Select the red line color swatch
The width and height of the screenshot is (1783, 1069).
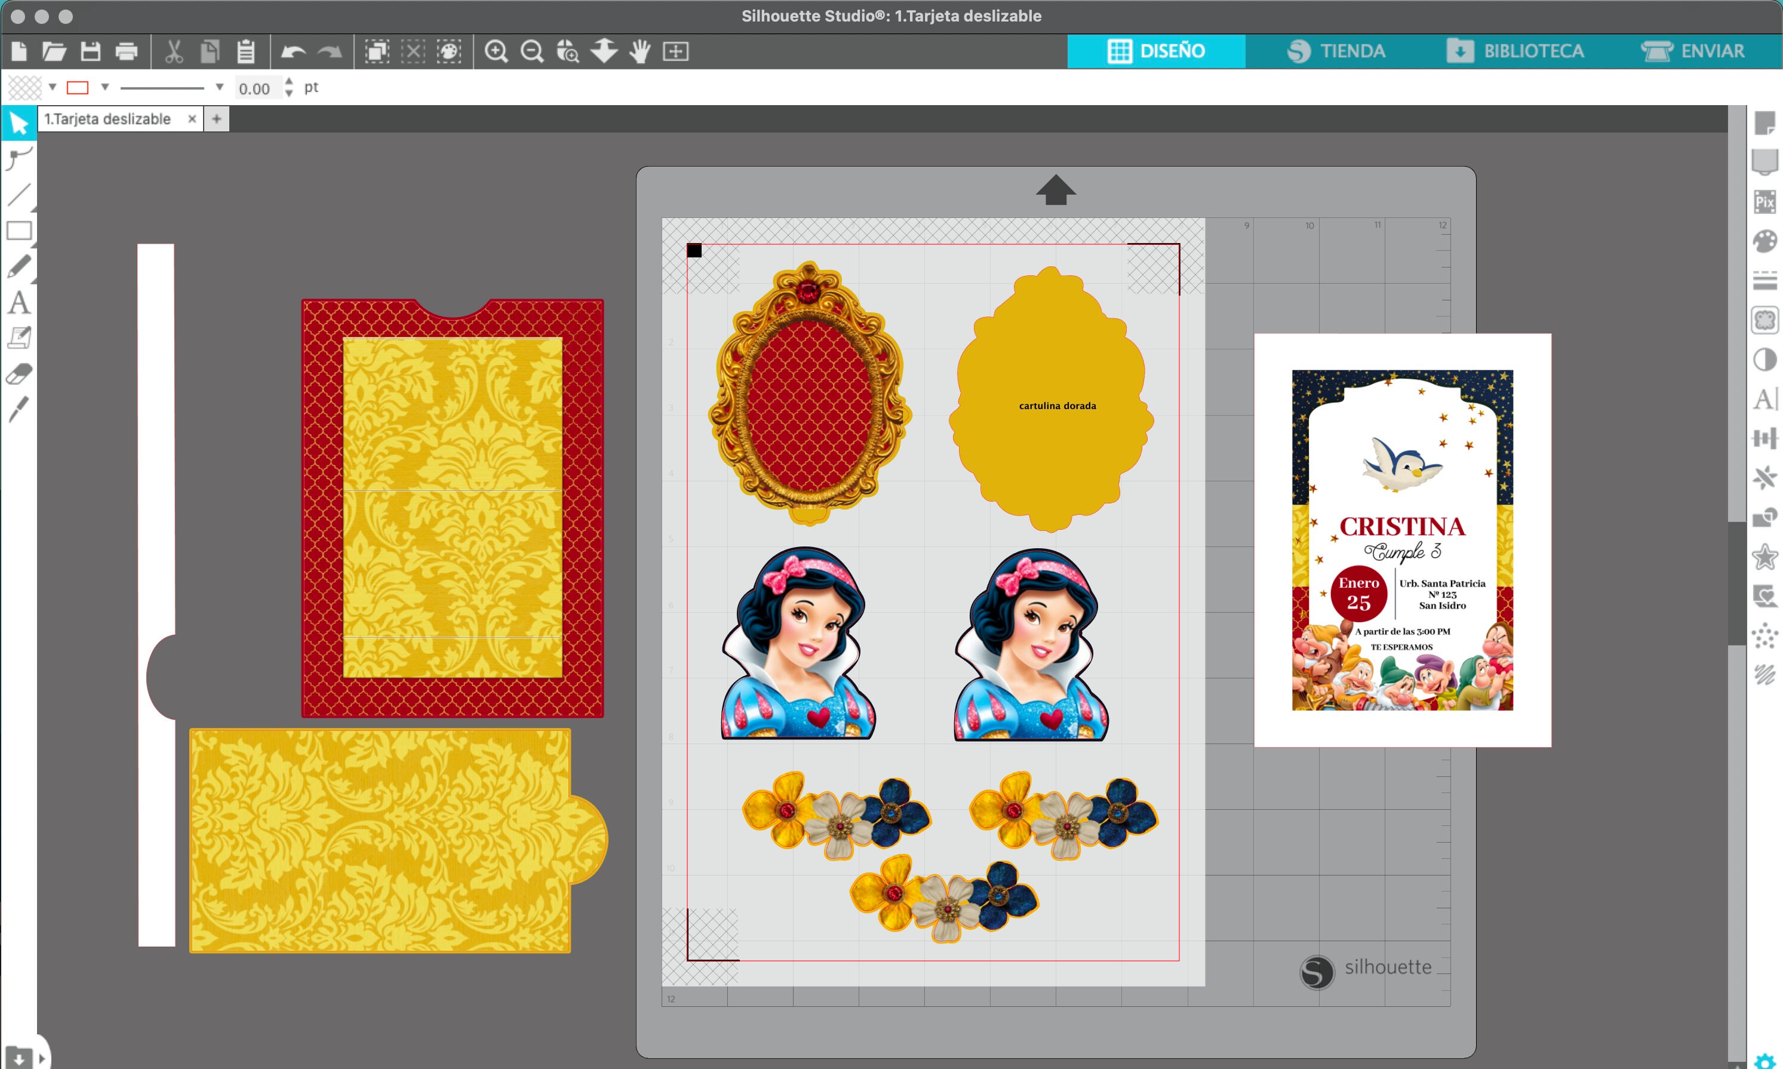click(x=78, y=87)
